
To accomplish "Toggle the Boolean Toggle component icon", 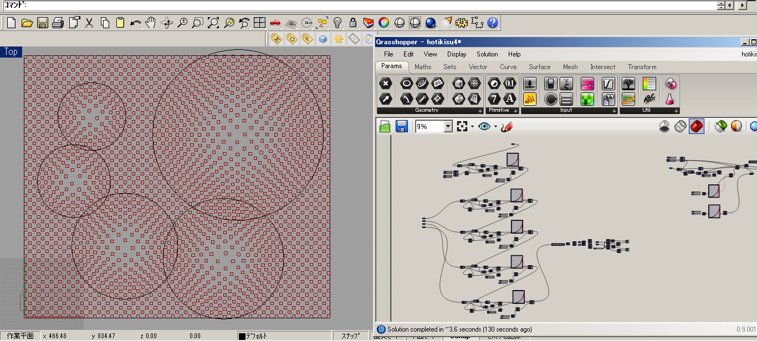I will [x=550, y=84].
